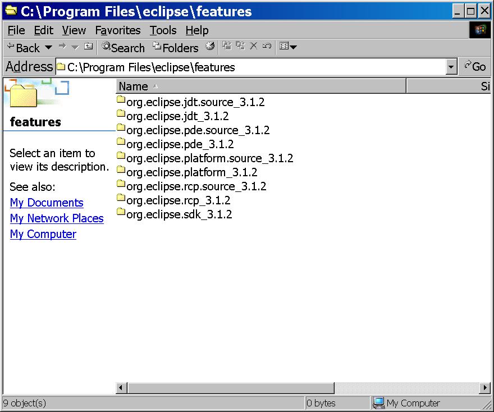
Task: Open the Favorites menu
Action: 117,30
